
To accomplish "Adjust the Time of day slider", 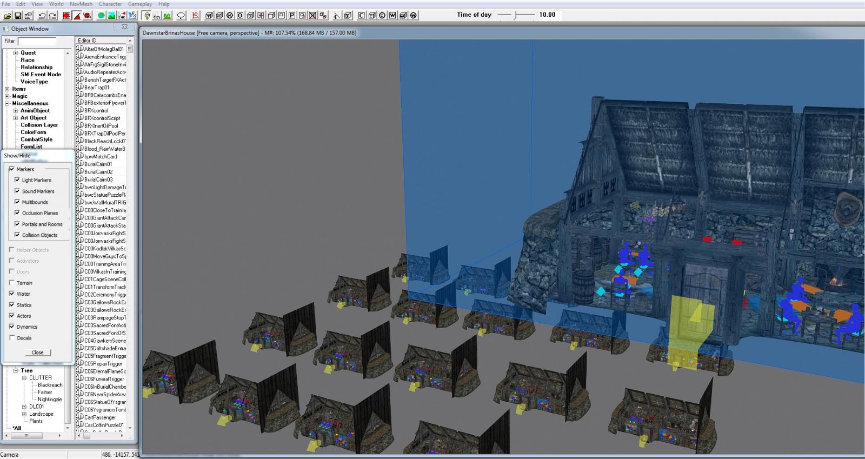I will (516, 15).
